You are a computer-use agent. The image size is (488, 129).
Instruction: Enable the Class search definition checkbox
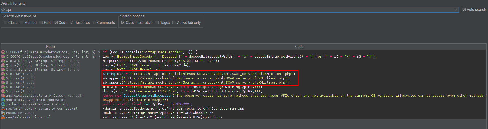click(x=6, y=23)
